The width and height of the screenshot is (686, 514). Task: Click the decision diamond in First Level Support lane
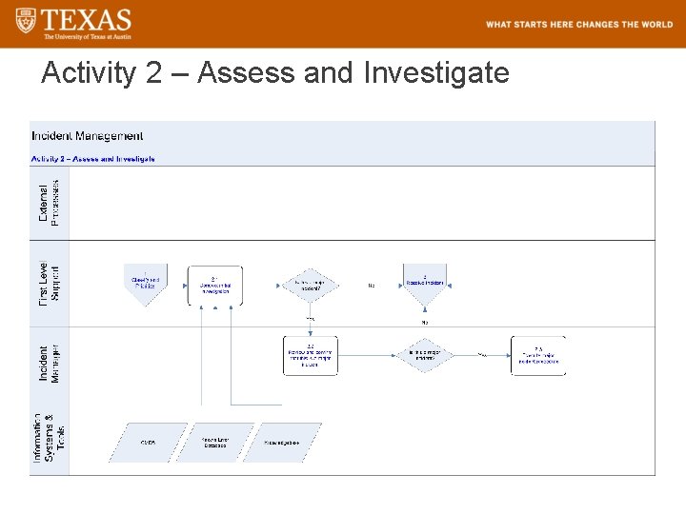311,286
